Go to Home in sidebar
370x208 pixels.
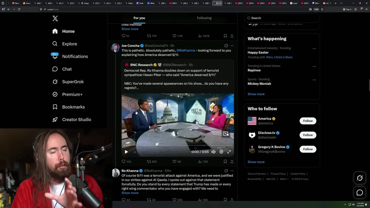[x=63, y=31]
